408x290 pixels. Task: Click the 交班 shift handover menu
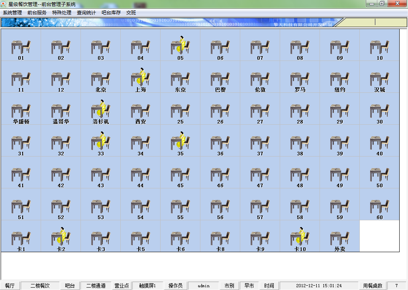tap(131, 13)
